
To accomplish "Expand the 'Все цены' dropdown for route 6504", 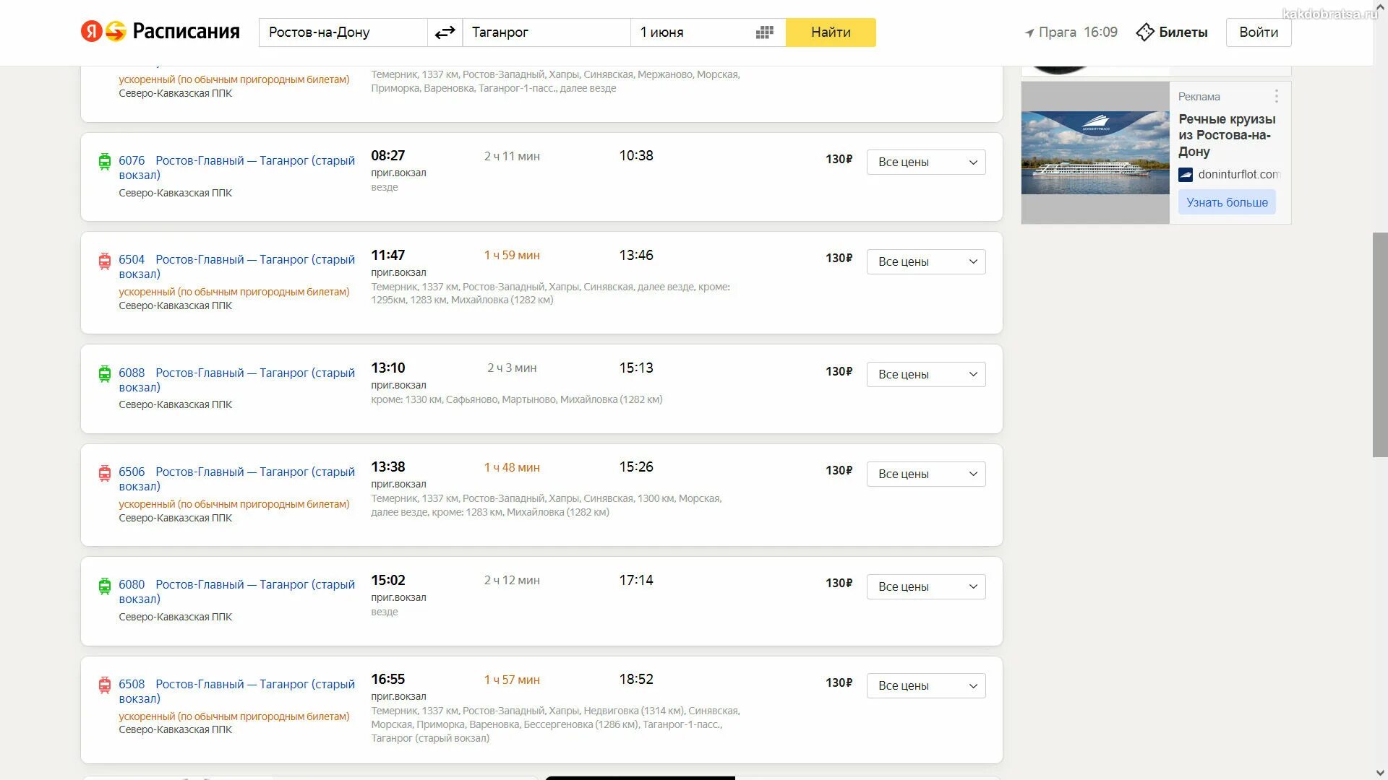I will point(925,261).
